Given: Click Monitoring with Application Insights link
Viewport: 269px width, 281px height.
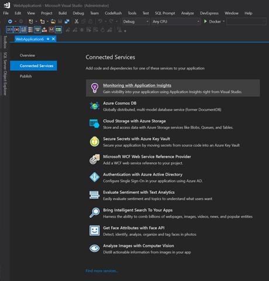Looking at the screenshot, I should pos(137,85).
